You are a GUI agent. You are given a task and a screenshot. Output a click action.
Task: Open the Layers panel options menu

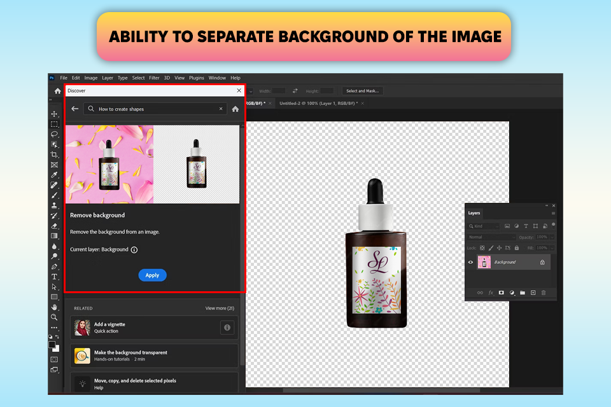pos(553,214)
